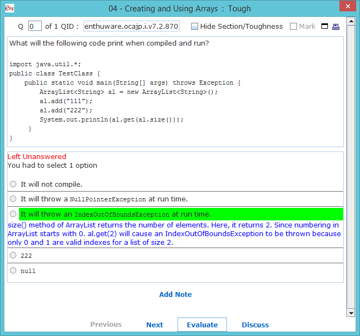Click the QID text field
The image size is (360, 336).
[x=131, y=27]
